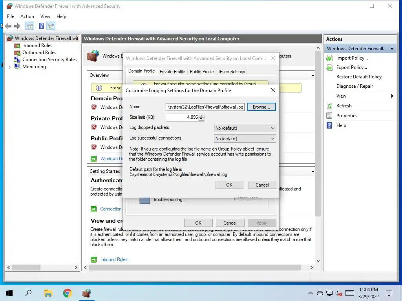Screen dimensions: 402x301
Task: Collapse the Overview section arrow
Action: pyautogui.click(x=313, y=76)
